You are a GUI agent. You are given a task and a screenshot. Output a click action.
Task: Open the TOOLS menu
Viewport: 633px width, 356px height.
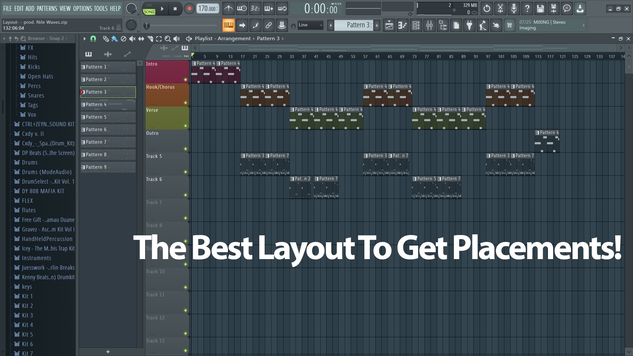tap(101, 9)
